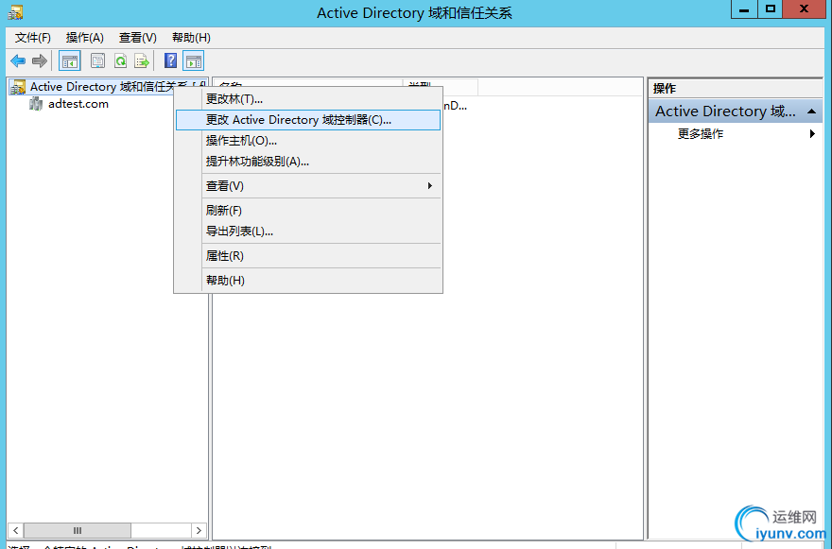Maximize the Active Directory window
This screenshot has height=549, width=832.
tap(771, 9)
